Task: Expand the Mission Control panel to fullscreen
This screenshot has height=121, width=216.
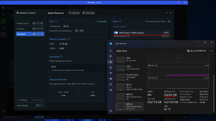Action: (167, 13)
